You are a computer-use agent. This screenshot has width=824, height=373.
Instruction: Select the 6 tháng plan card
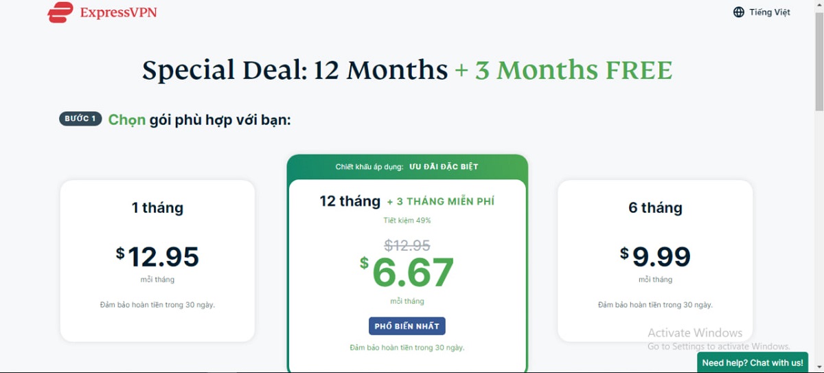(655, 261)
